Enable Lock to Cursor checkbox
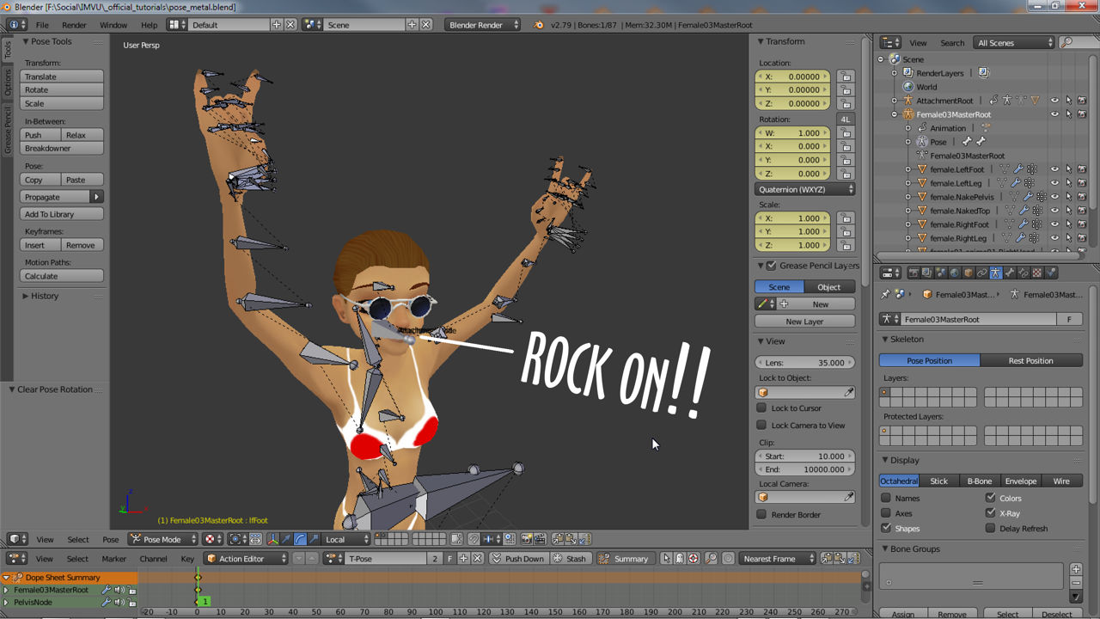 (x=761, y=408)
